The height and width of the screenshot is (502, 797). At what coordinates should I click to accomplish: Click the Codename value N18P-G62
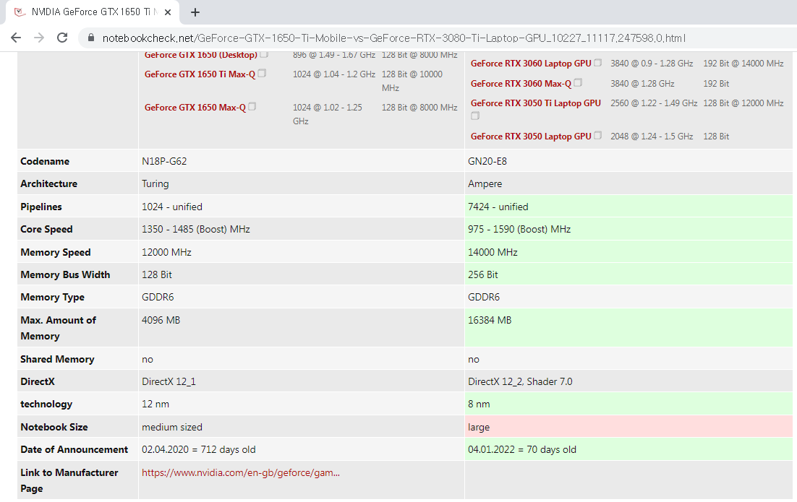click(x=164, y=161)
